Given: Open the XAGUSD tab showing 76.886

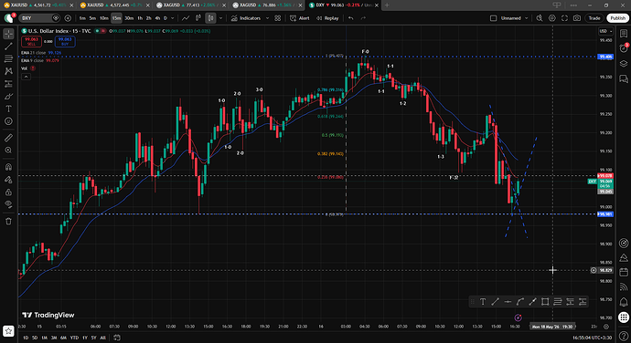Looking at the screenshot, I should [267, 5].
